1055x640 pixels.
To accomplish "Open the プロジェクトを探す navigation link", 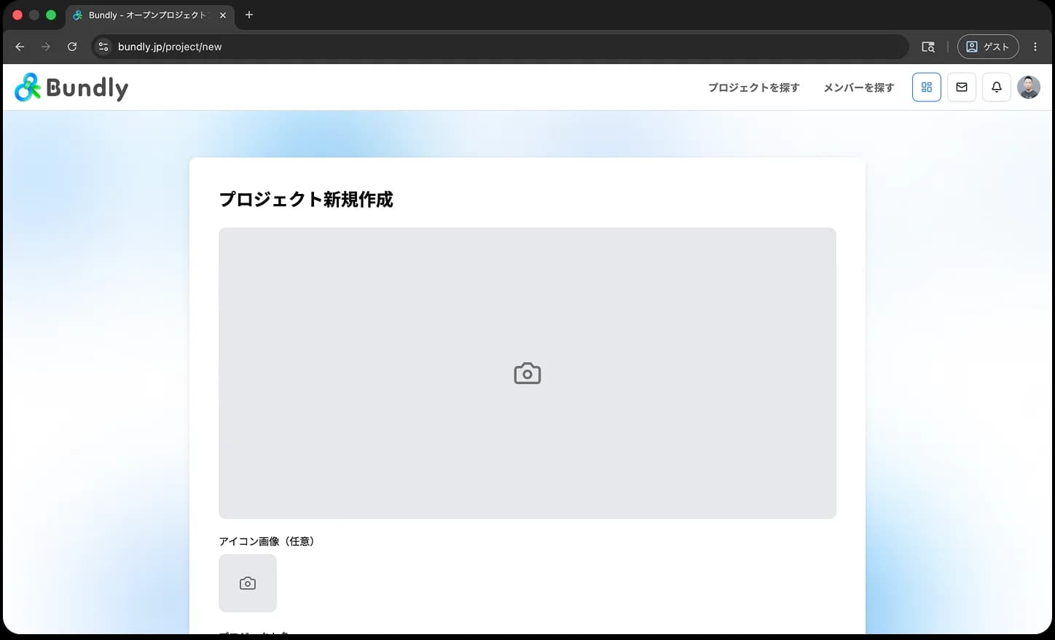I will [754, 87].
